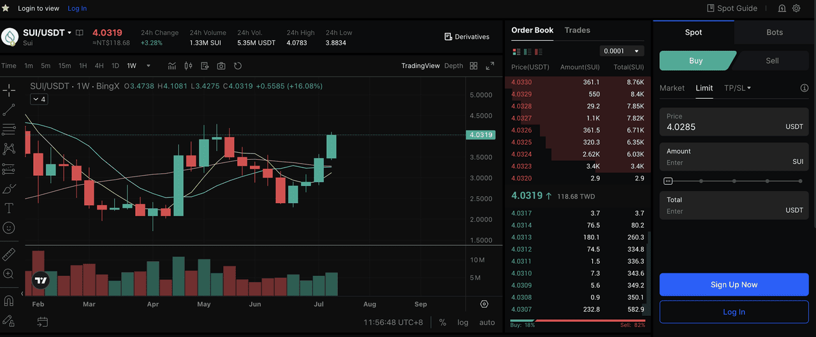Take a chart snapshot with camera icon
The width and height of the screenshot is (816, 337).
pyautogui.click(x=221, y=66)
